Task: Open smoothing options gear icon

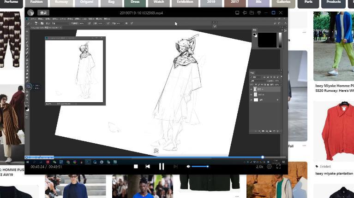Action: point(126,23)
